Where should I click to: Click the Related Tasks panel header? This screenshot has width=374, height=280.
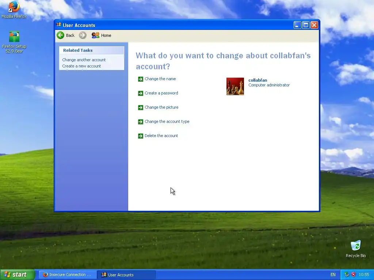[x=92, y=50]
